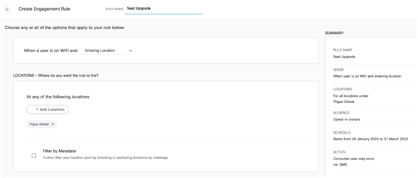The height and width of the screenshot is (178, 418).
Task: Go back using the left arrow icon
Action: pos(7,10)
